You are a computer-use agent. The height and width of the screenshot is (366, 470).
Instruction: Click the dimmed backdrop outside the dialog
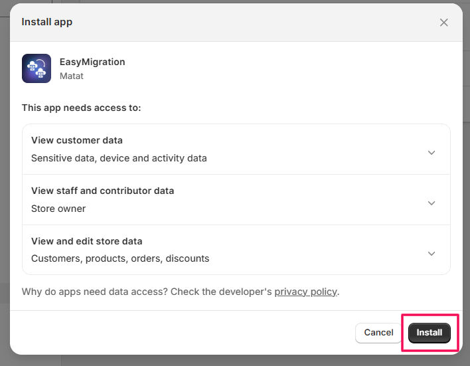[x=4, y=199]
